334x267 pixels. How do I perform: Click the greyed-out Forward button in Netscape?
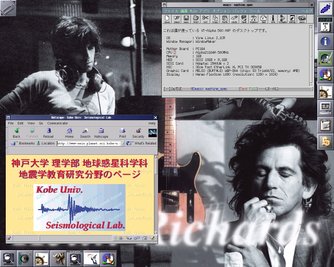point(32,133)
